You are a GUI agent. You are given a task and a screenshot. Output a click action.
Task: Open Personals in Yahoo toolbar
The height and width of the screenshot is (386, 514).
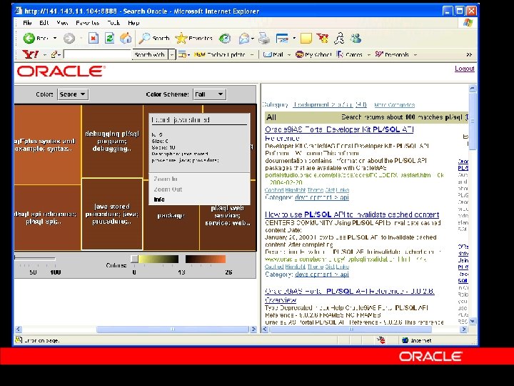[x=392, y=54]
